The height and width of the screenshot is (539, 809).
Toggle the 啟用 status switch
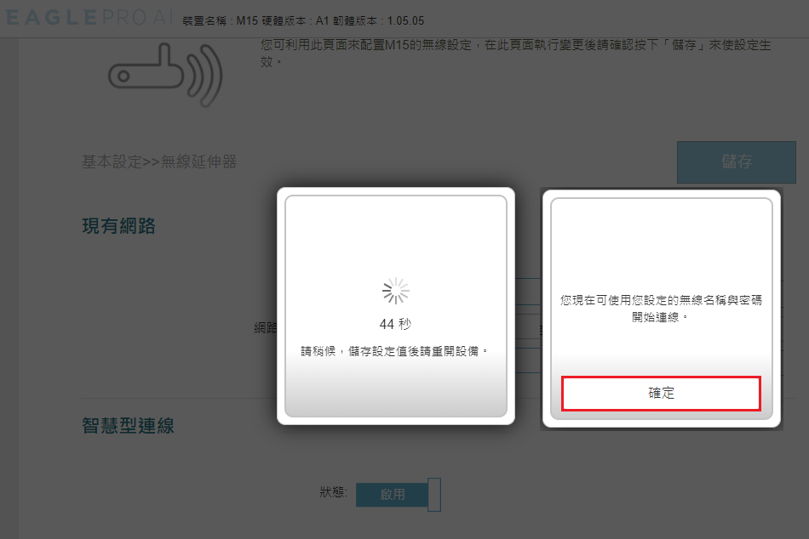(x=399, y=494)
